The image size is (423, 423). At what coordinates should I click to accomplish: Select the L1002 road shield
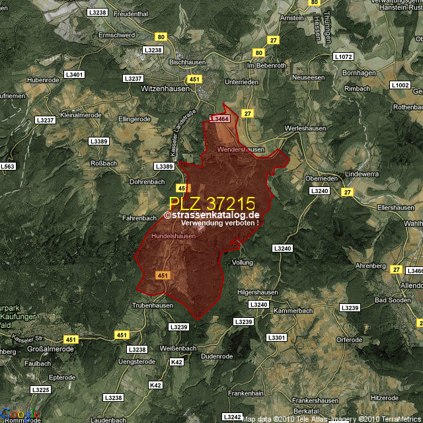tap(400, 85)
